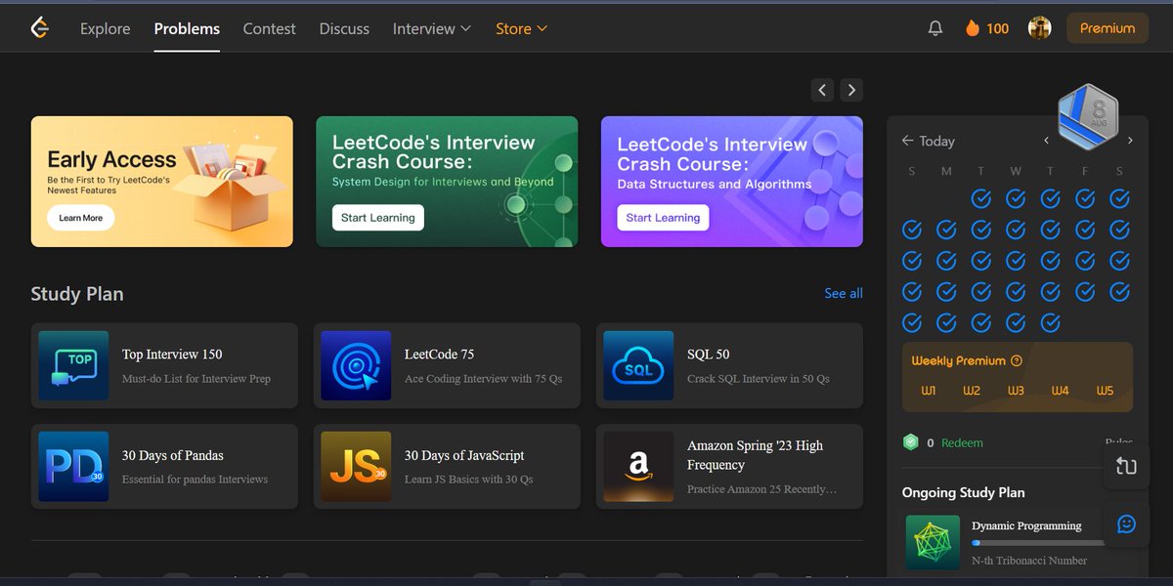Image resolution: width=1173 pixels, height=586 pixels.
Task: Open the Interview dropdown menu
Action: pyautogui.click(x=432, y=28)
